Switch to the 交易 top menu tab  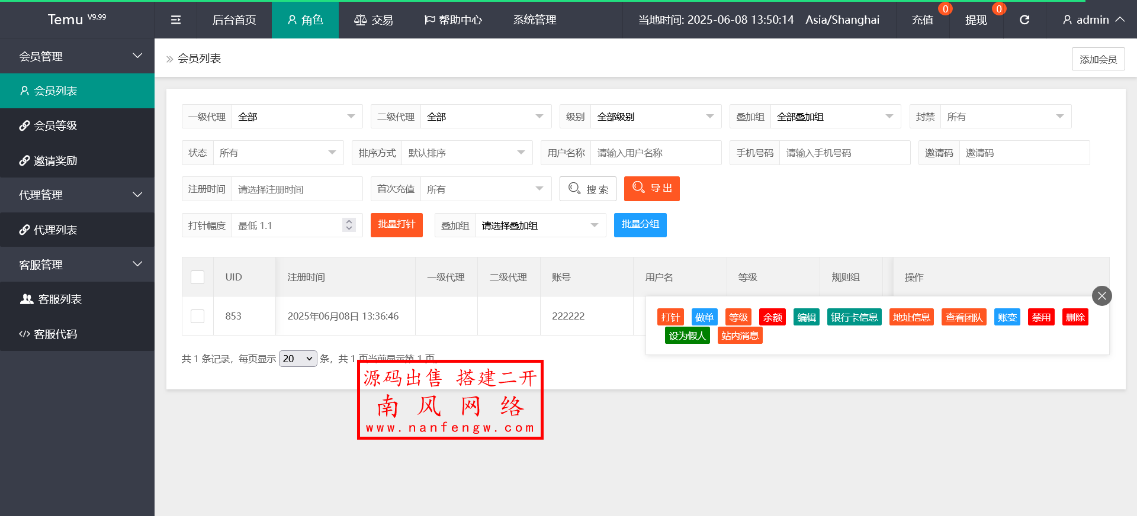tap(374, 20)
